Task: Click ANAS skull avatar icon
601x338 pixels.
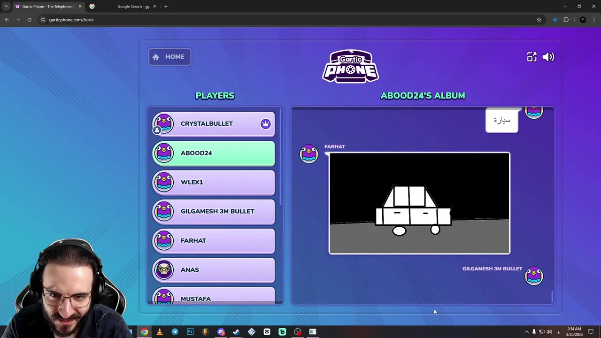Action: click(164, 269)
